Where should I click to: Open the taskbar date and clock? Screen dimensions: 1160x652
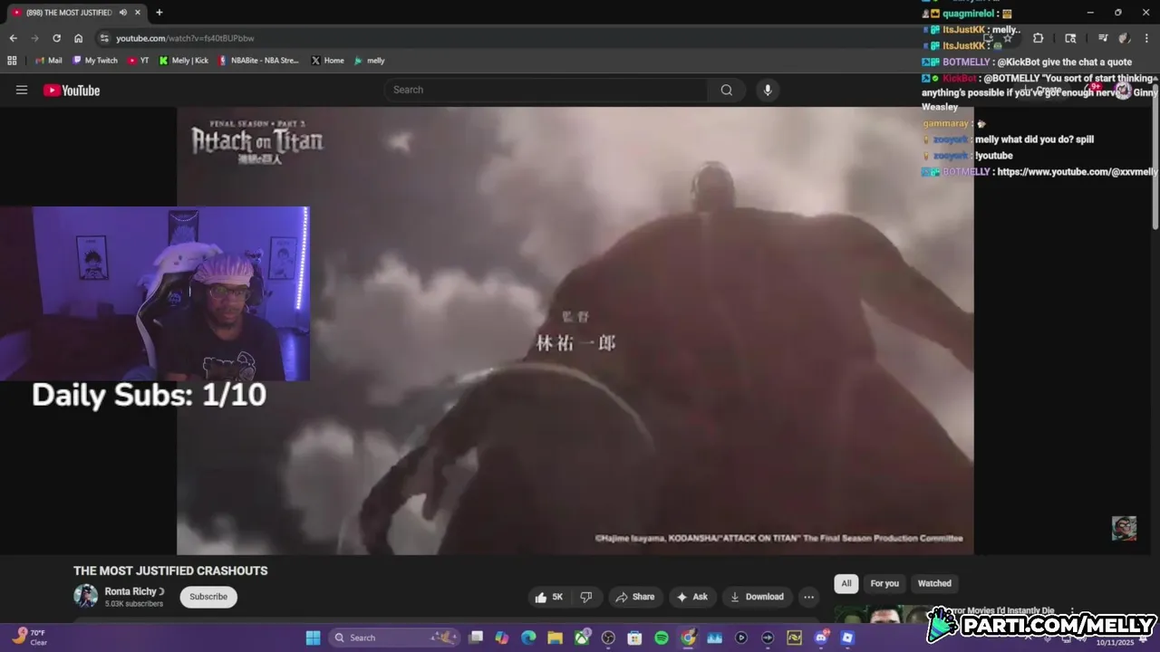pos(1115,641)
